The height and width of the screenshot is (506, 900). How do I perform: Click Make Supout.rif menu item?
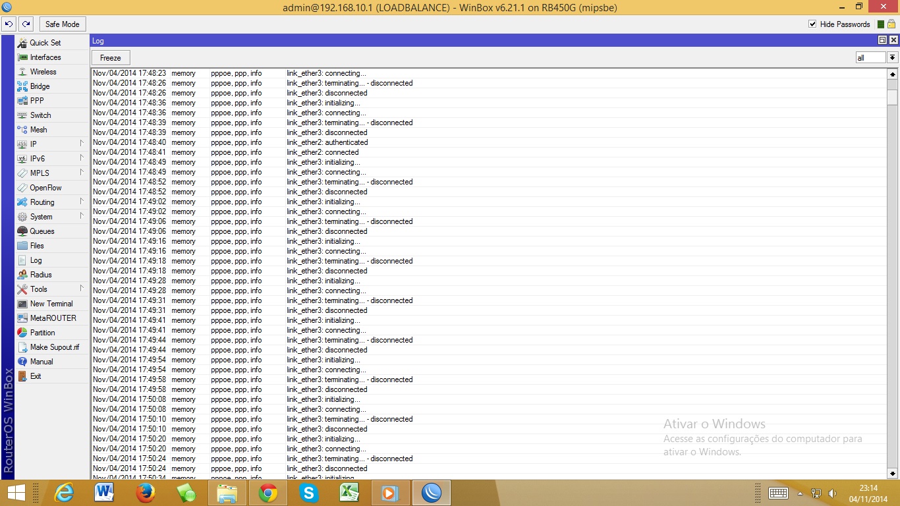point(52,347)
